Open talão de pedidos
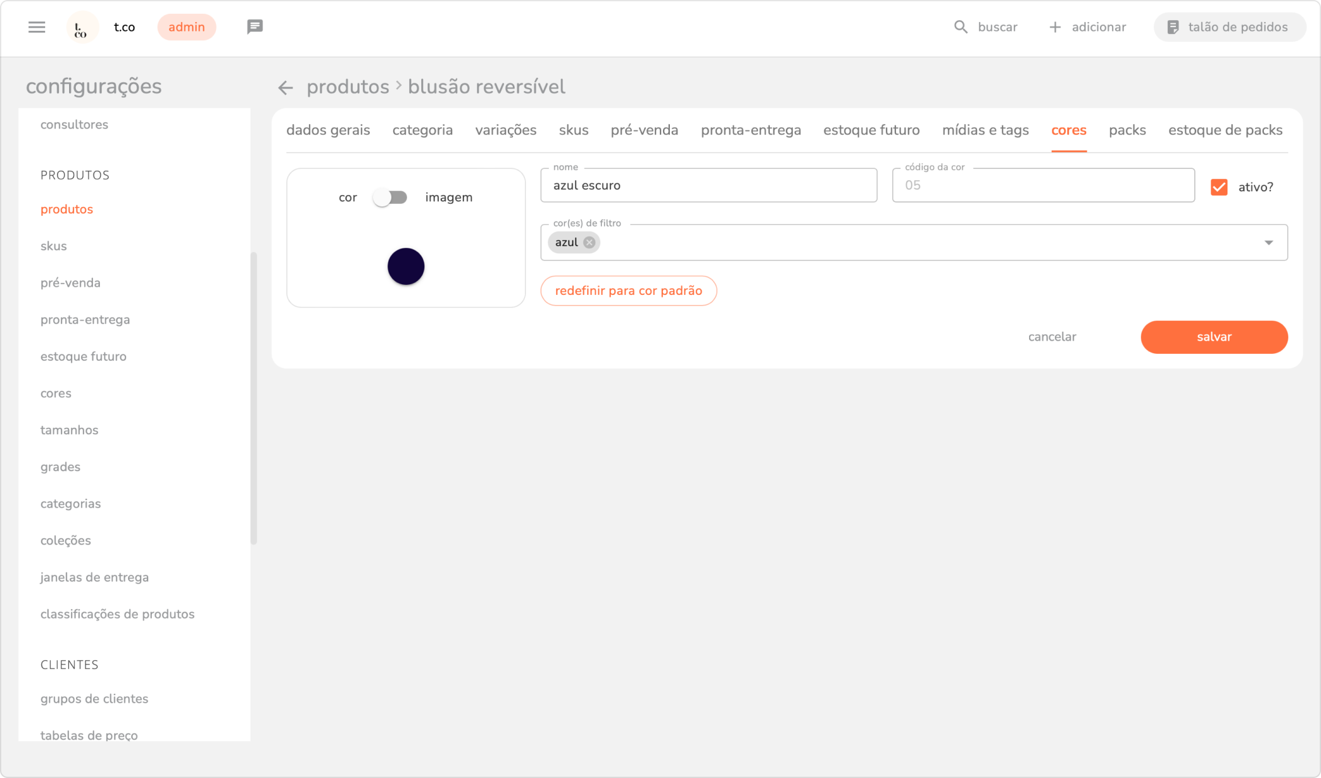Viewport: 1321px width, 778px height. [x=1229, y=27]
